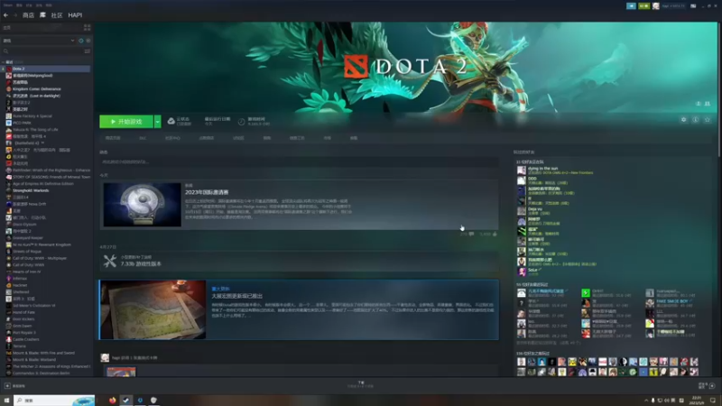This screenshot has width=722, height=406.
Task: Click add a game at bottom left
Action: click(14, 386)
